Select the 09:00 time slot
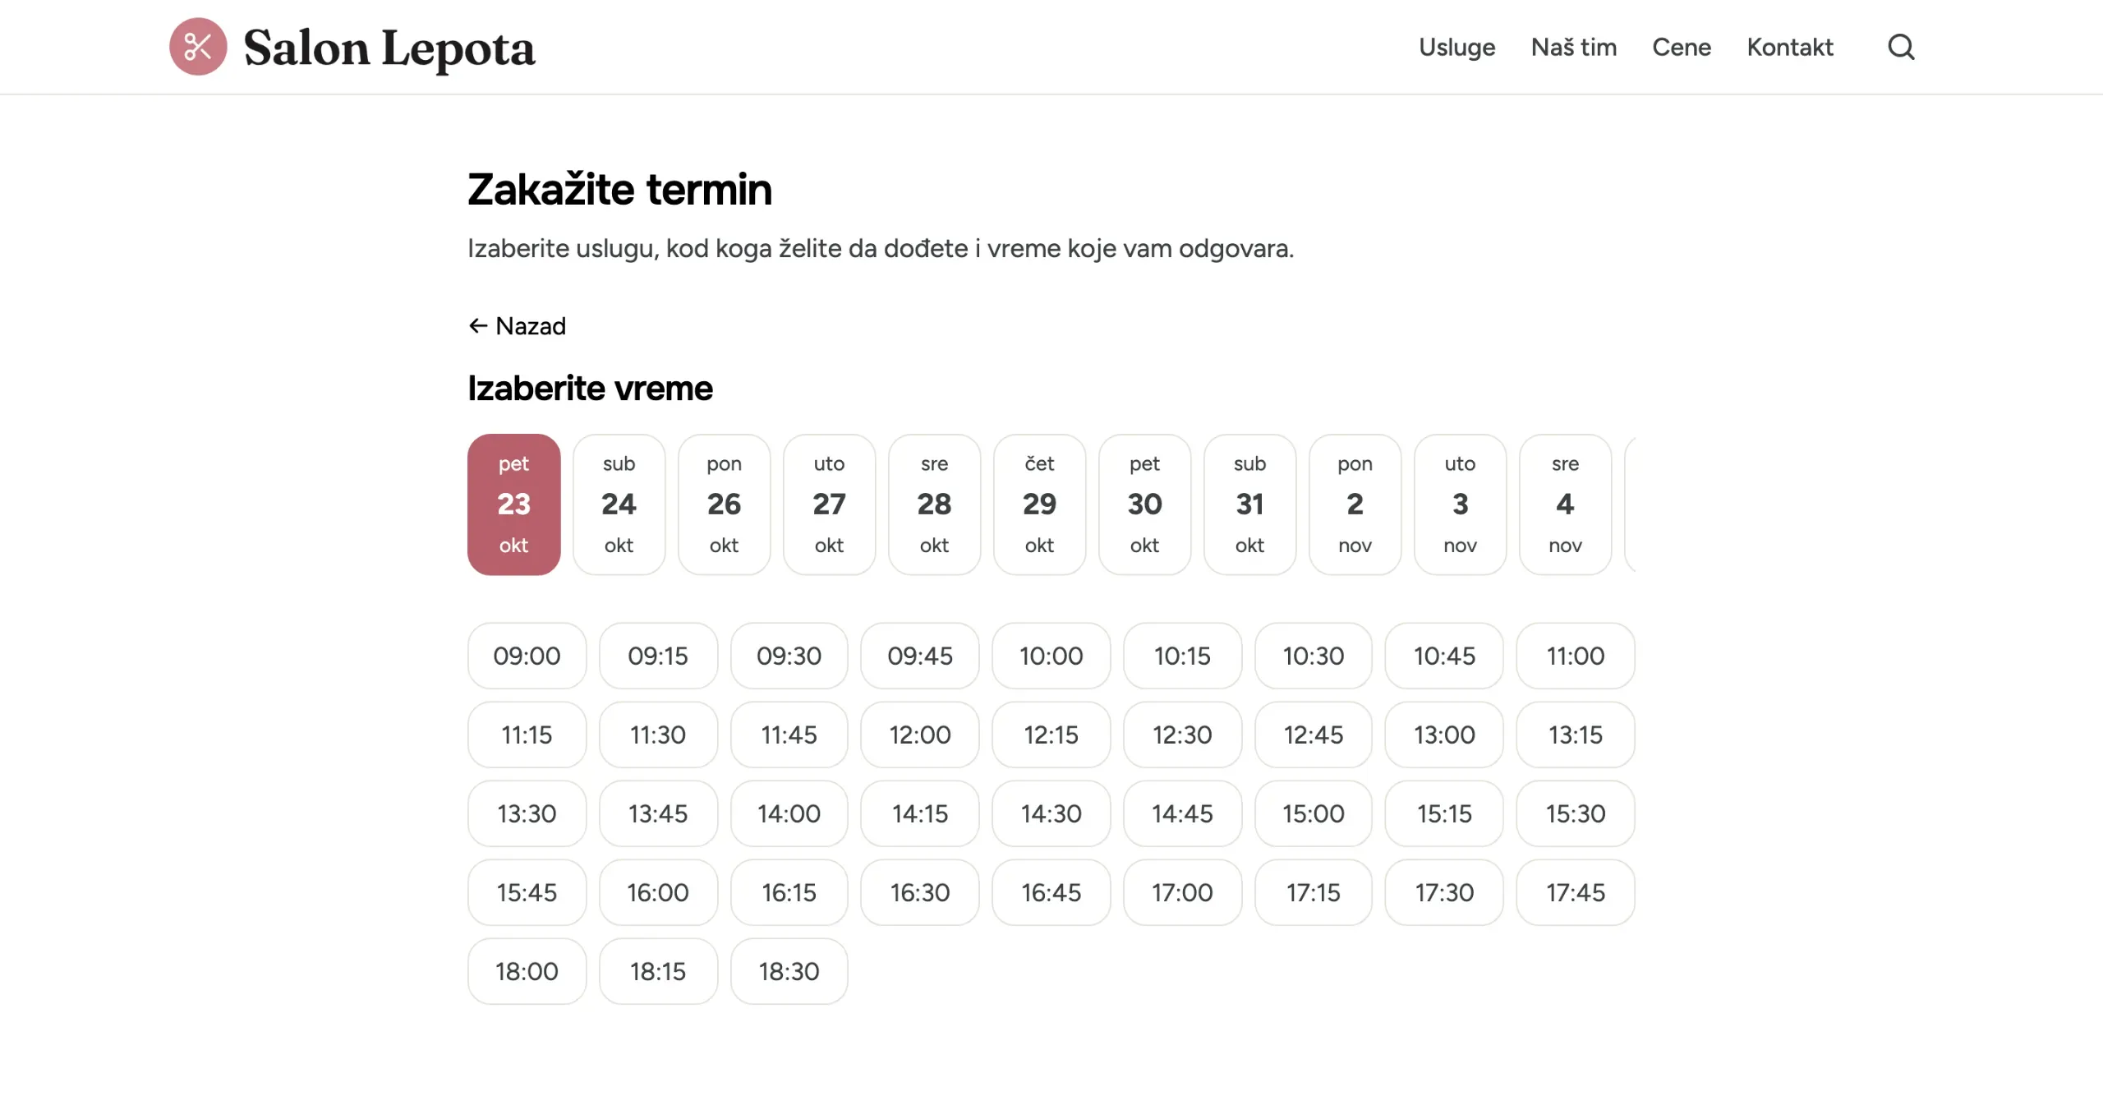The image size is (2103, 1110). [527, 656]
